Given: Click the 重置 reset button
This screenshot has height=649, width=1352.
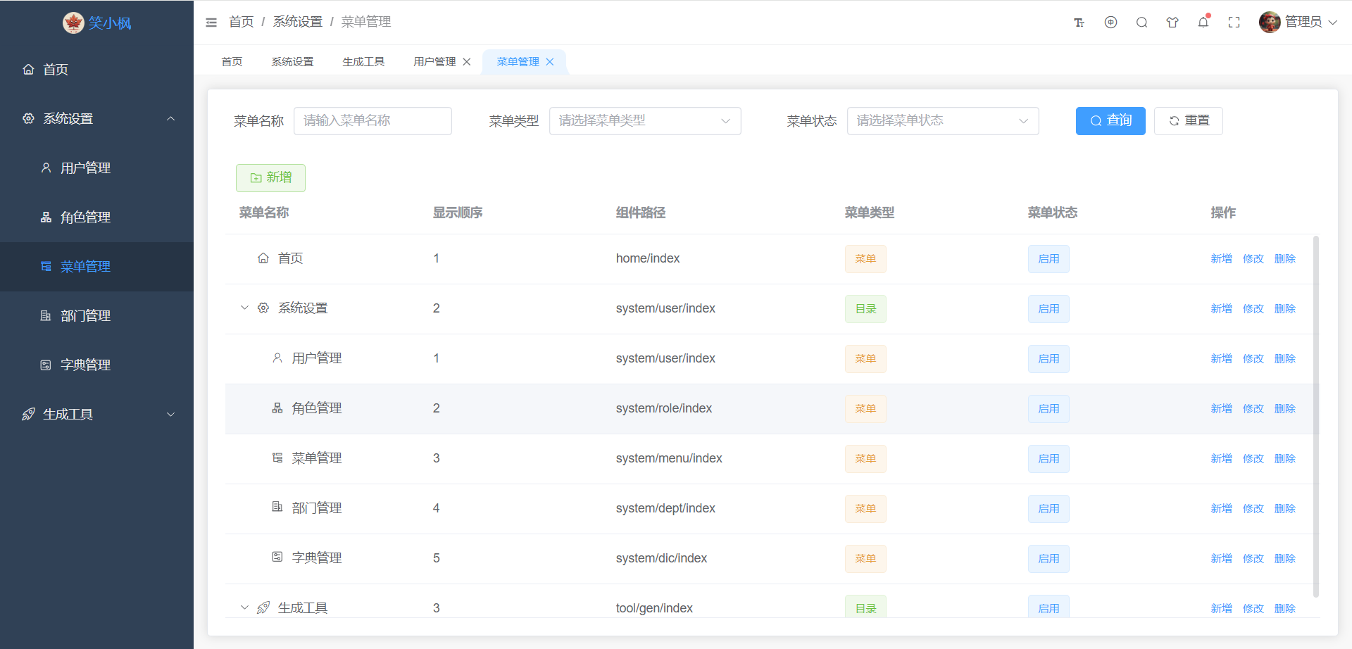Looking at the screenshot, I should [1189, 121].
